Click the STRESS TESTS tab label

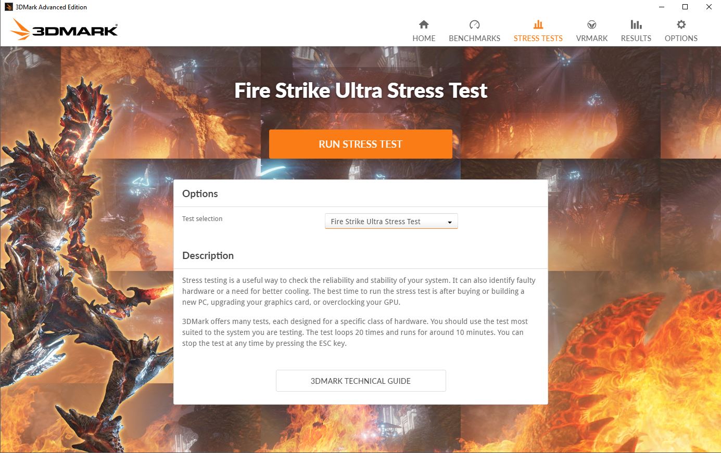click(538, 38)
